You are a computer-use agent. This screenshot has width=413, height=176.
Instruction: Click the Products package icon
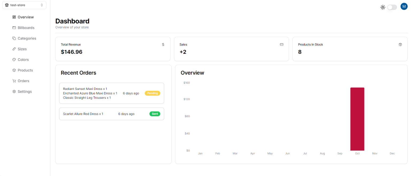point(14,70)
